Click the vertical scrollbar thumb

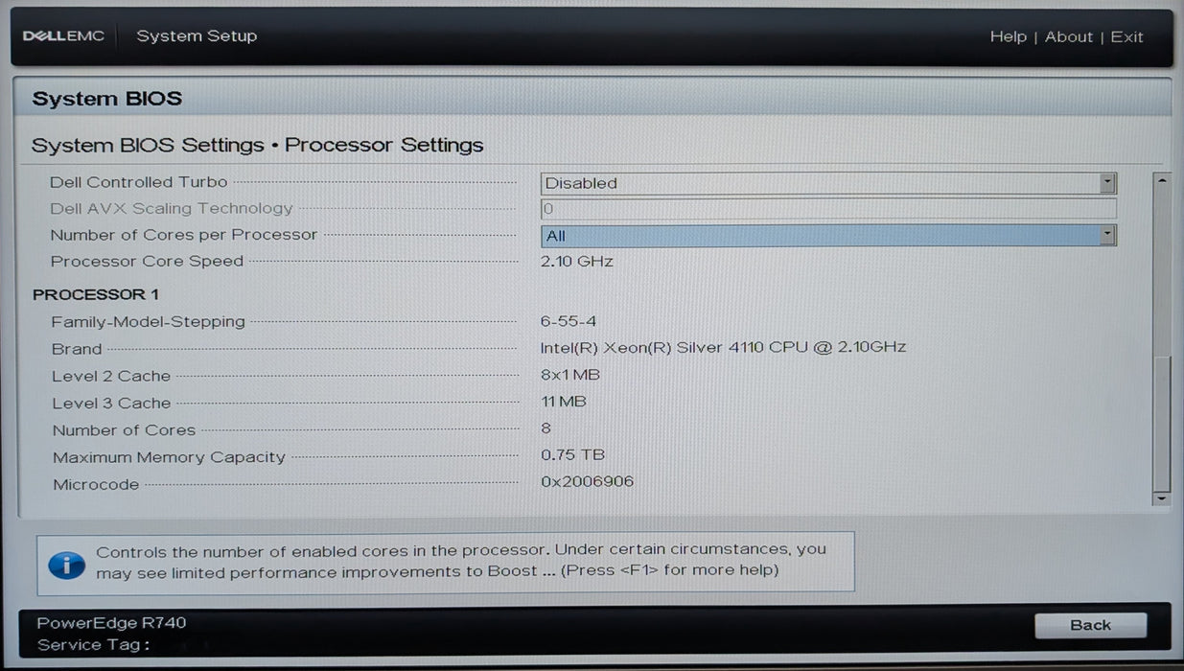tap(1162, 423)
